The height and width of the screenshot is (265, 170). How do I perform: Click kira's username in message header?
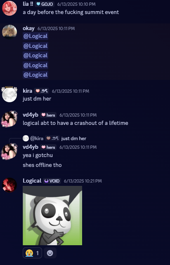27,91
